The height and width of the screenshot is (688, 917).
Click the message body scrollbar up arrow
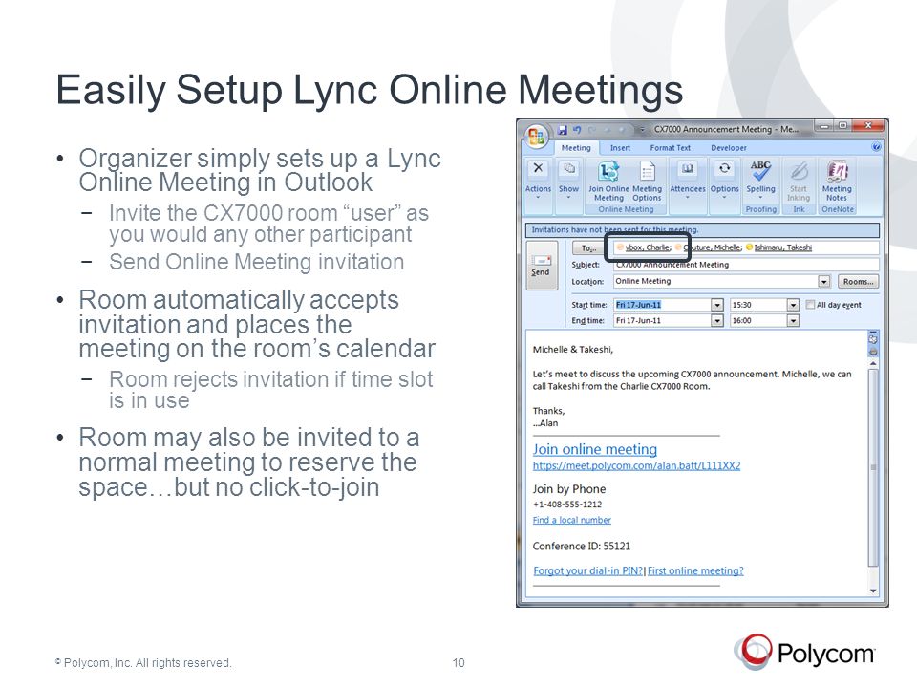tap(873, 363)
